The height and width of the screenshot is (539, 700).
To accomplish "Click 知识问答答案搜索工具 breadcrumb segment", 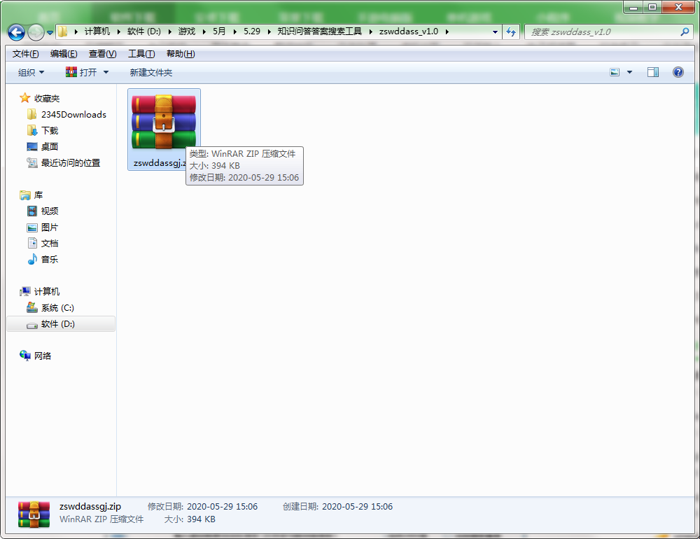I will (x=320, y=31).
